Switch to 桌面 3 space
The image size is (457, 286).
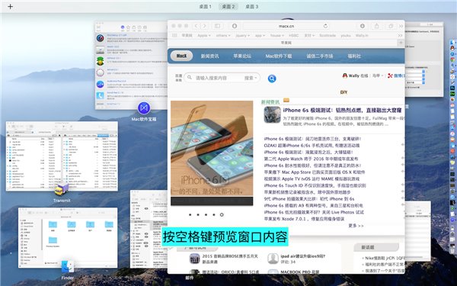[251, 6]
